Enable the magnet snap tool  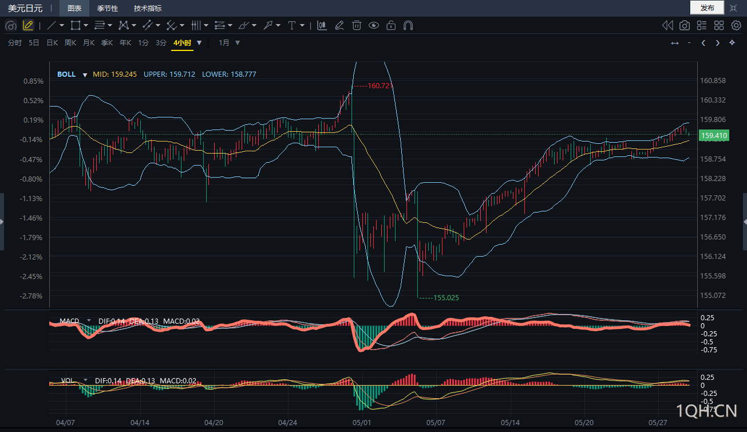click(408, 25)
